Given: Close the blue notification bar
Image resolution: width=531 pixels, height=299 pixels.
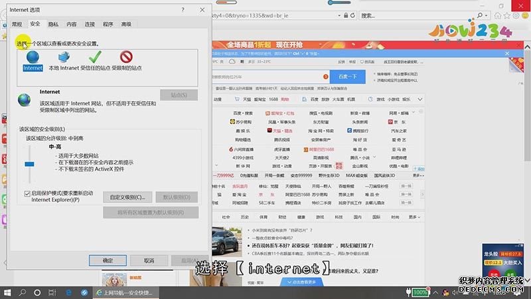Looking at the screenshot, I should (507, 54).
